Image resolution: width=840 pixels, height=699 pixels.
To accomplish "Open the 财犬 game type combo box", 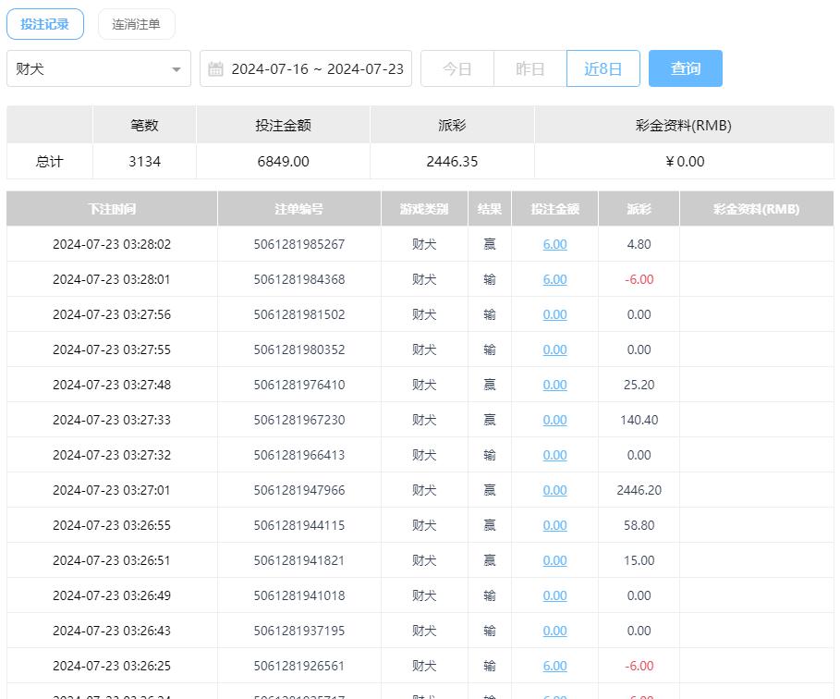I will coord(92,69).
